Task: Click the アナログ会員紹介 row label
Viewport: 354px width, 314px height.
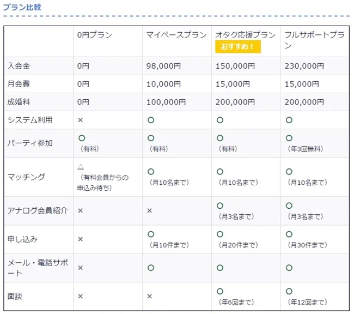Action: [38, 210]
